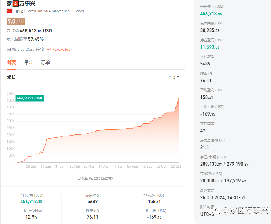
Task: Toggle the 总收益 legend series marker
Action: tap(74, 178)
